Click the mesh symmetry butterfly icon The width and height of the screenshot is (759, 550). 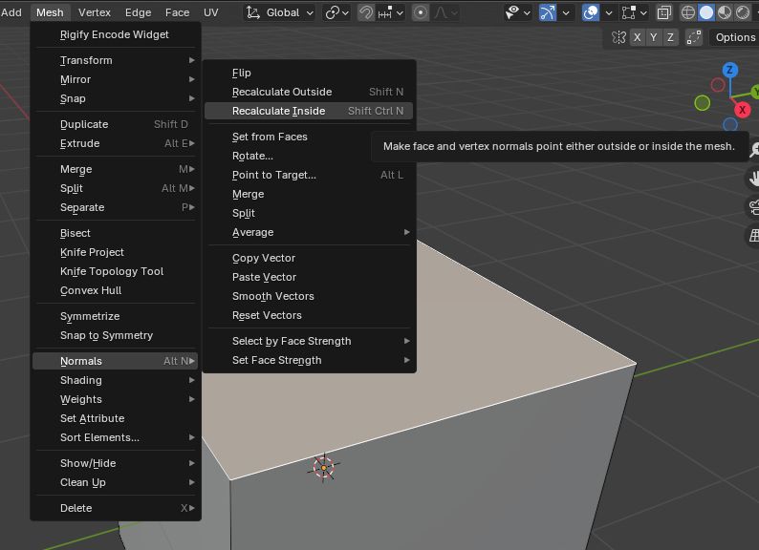[618, 37]
